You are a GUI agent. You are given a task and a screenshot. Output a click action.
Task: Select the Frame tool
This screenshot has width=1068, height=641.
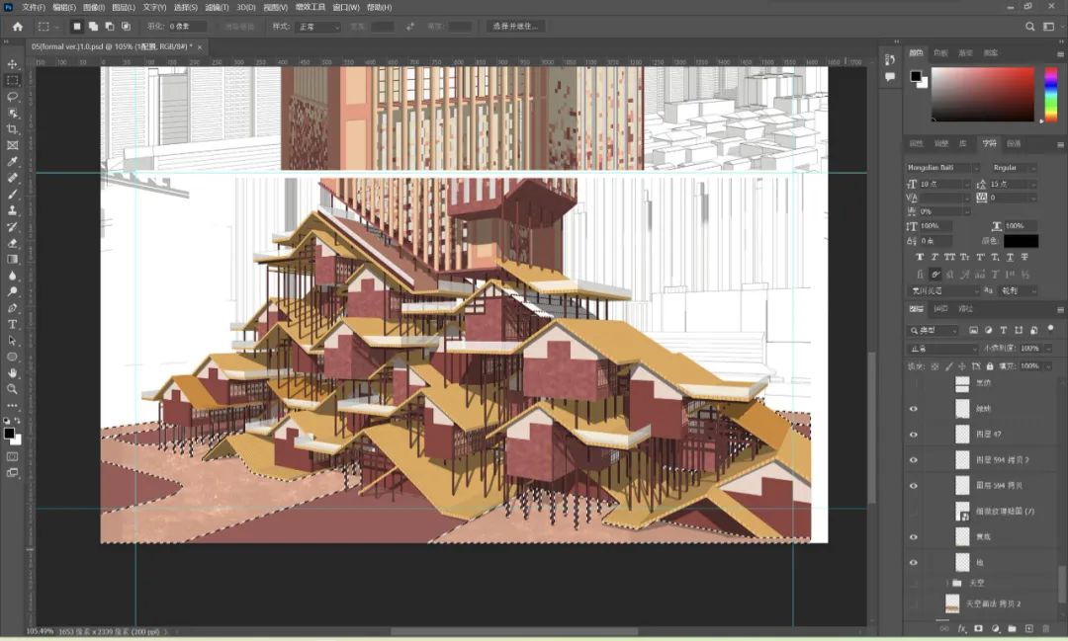[12, 145]
